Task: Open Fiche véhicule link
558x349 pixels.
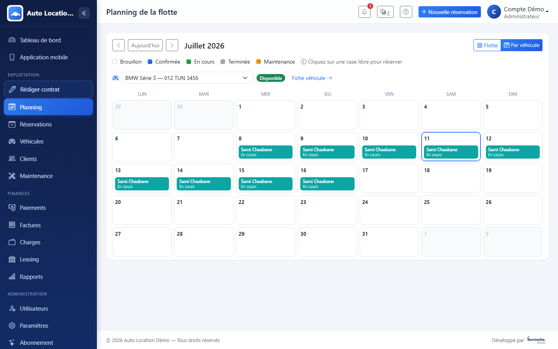Action: 312,78
